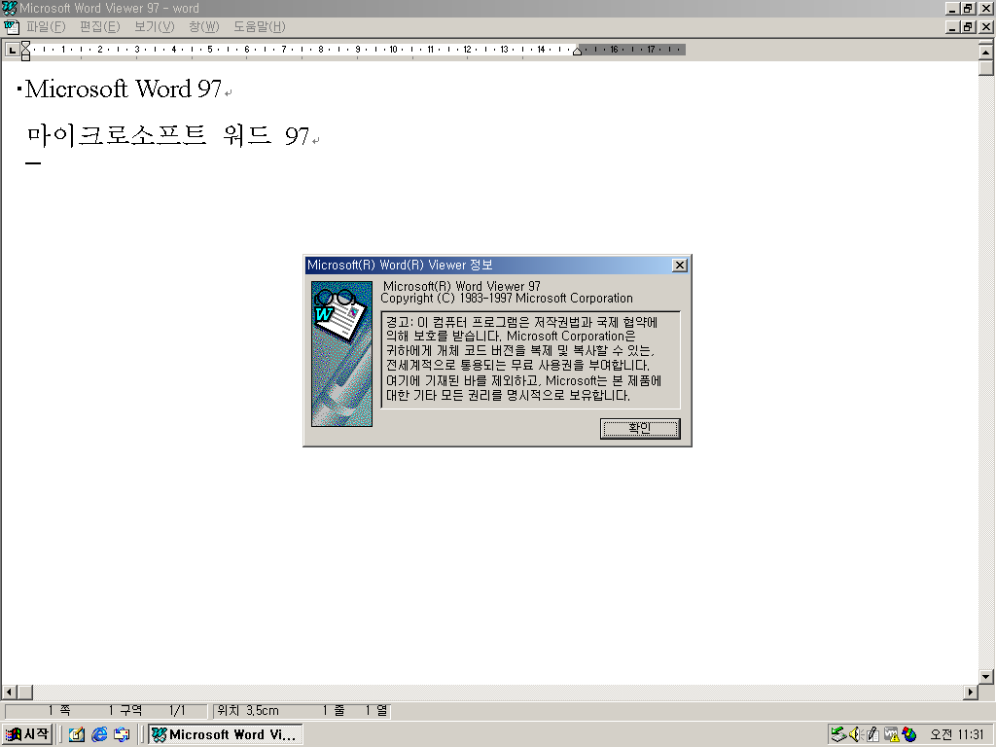Click the Windows Update globe tray icon
Viewport: 996px width, 747px height.
coord(909,734)
